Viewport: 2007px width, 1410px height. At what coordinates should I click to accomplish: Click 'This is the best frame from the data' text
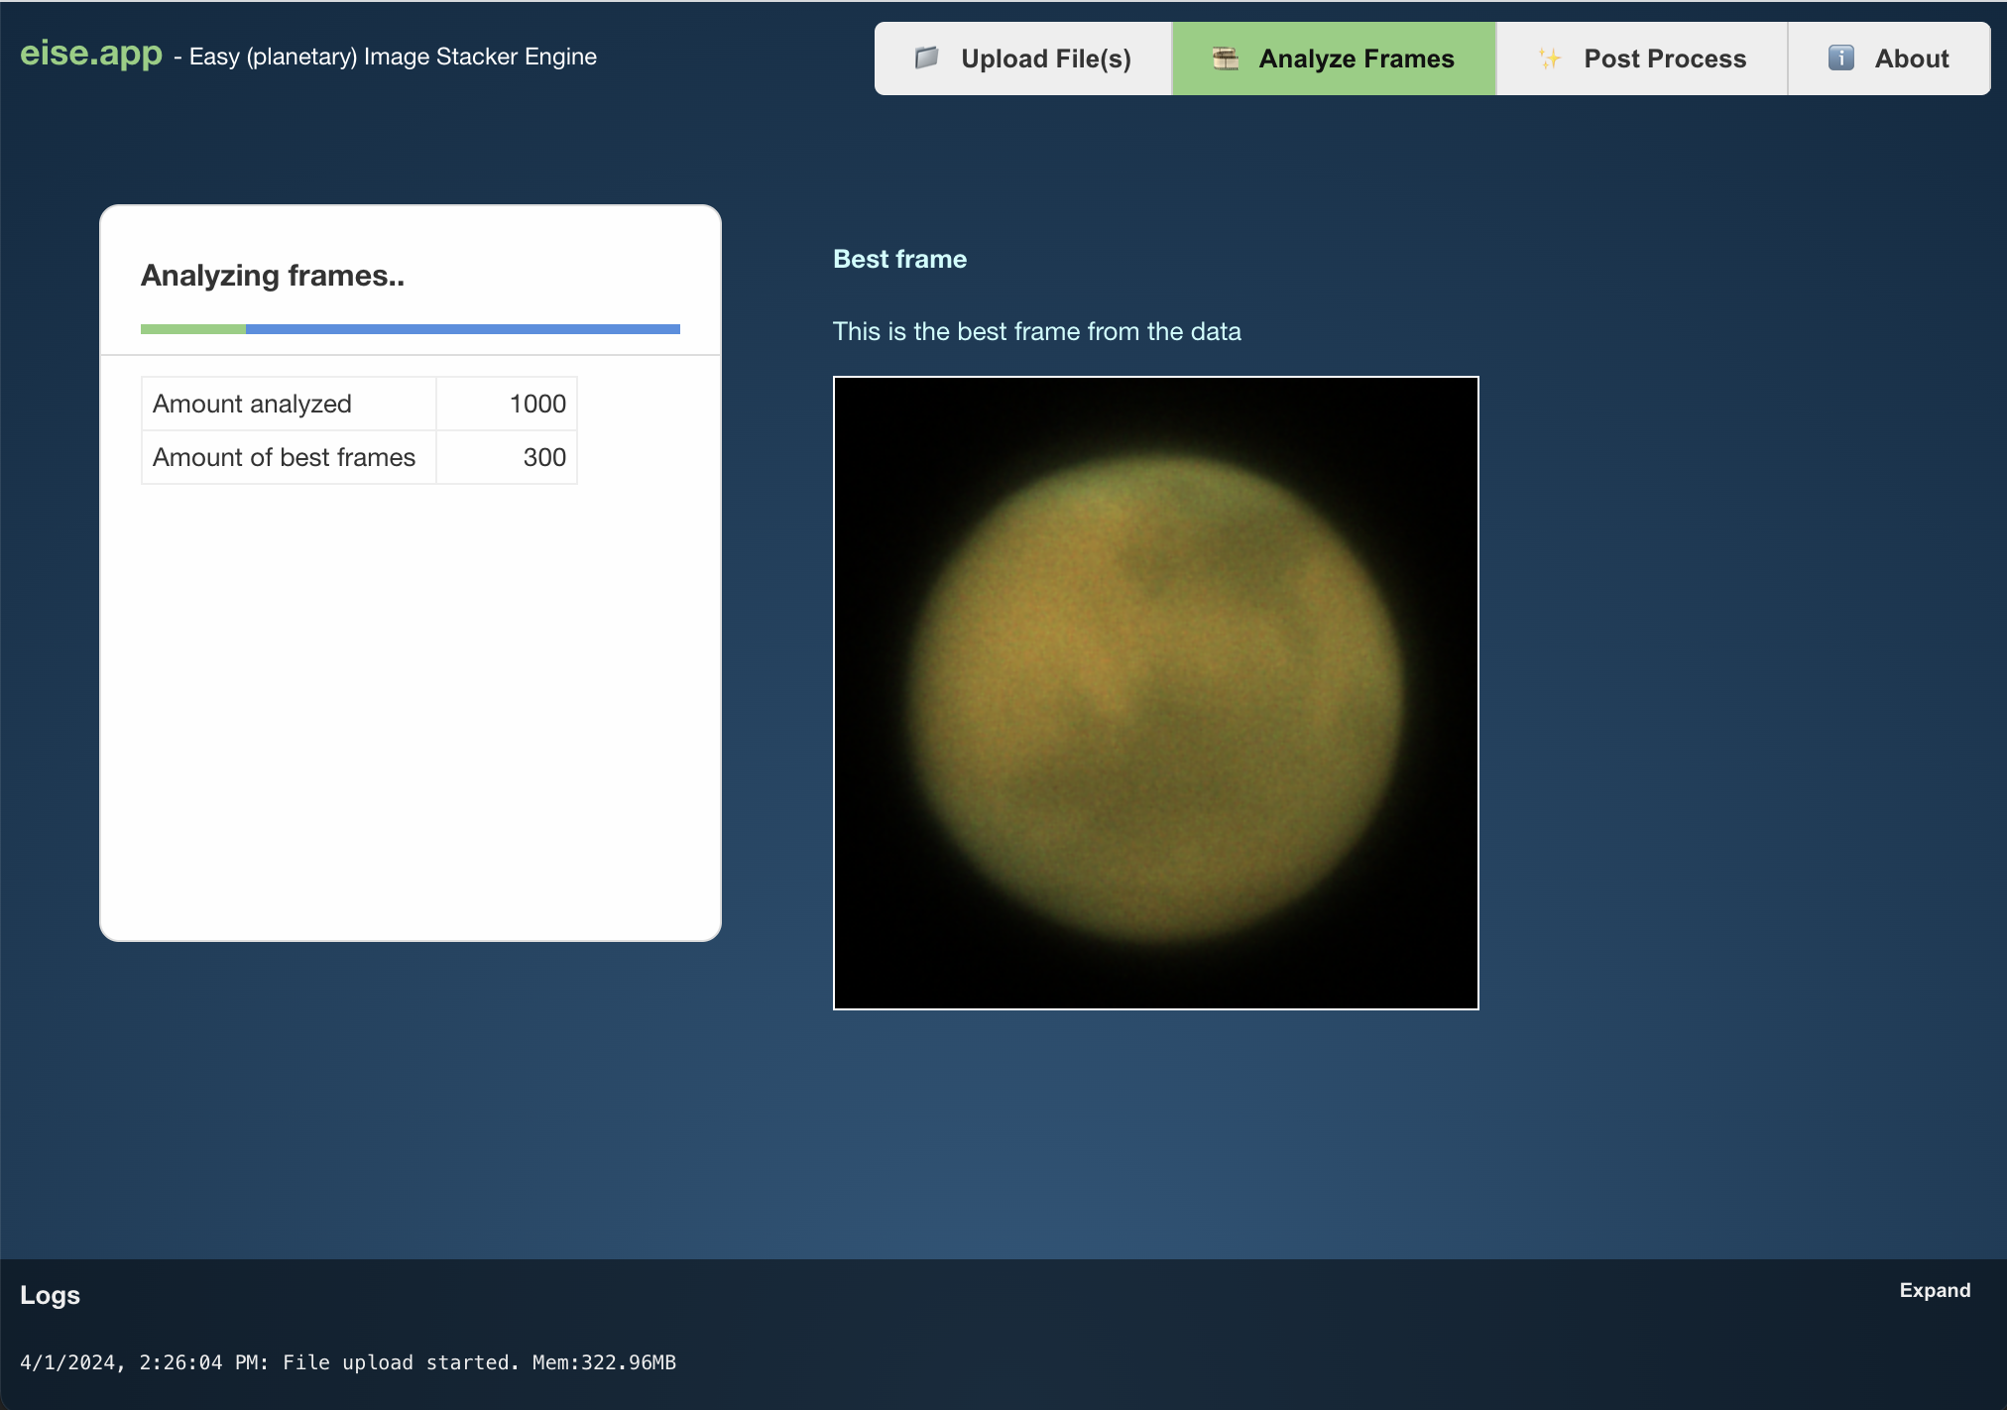click(x=1037, y=331)
